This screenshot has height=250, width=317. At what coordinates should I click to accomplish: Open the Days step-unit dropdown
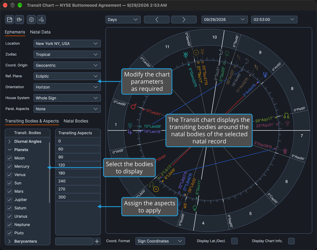pyautogui.click(x=123, y=20)
